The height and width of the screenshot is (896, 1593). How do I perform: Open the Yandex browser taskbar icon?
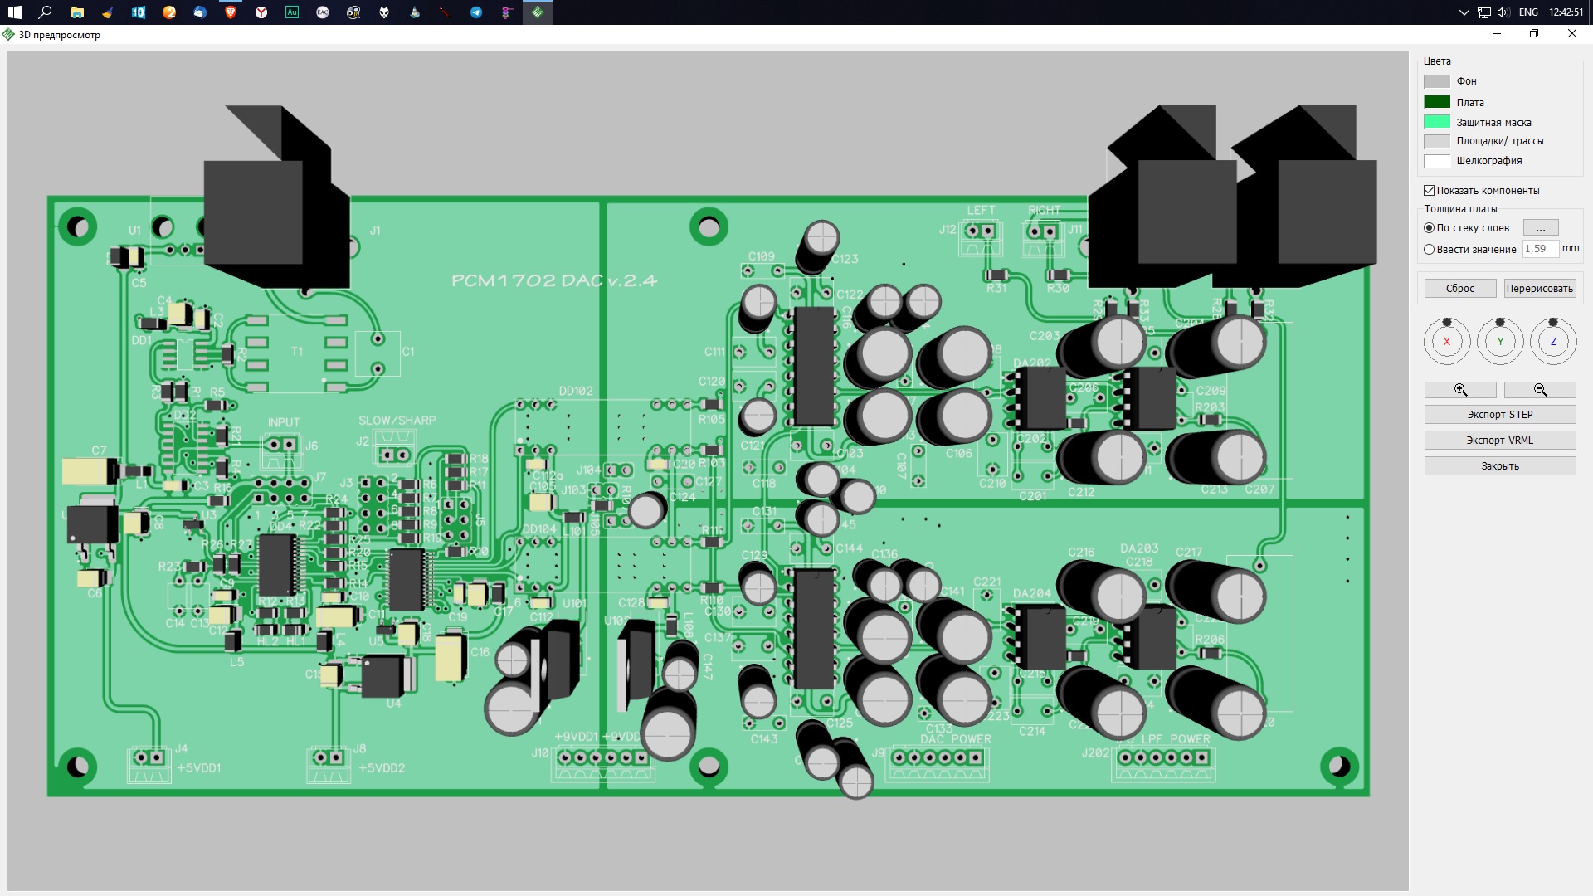[261, 12]
